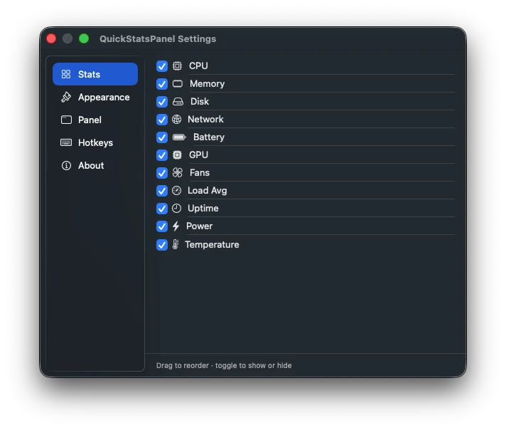Image resolution: width=506 pixels, height=430 pixels.
Task: Click the CPU chip icon
Action: 177,66
